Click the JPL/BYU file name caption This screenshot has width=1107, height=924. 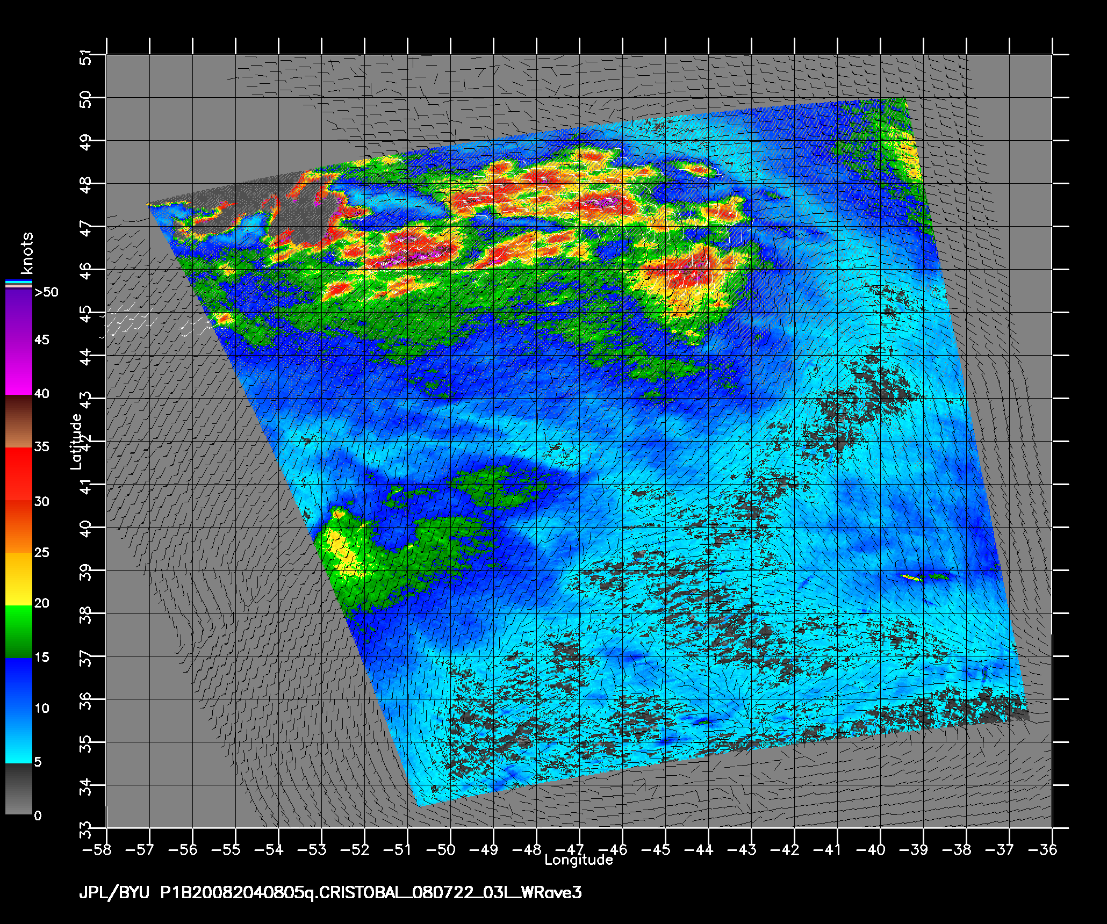(330, 893)
